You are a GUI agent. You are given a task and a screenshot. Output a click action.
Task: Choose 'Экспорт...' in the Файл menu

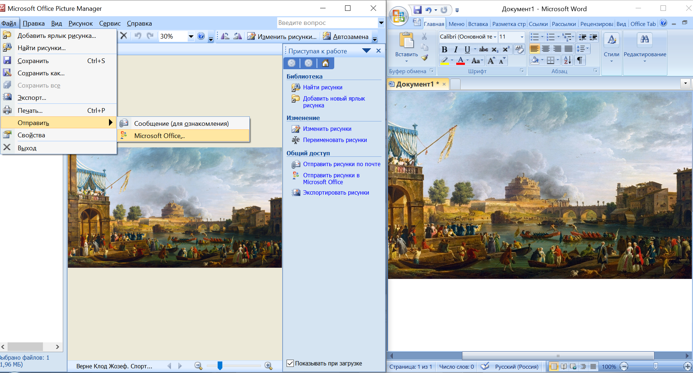[x=58, y=98]
